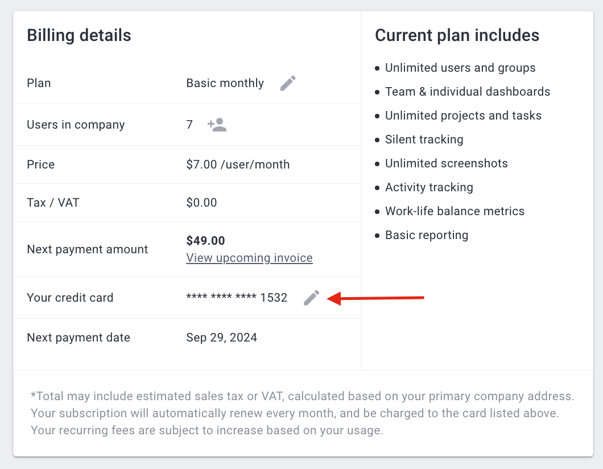Select the Plan row label

[39, 83]
